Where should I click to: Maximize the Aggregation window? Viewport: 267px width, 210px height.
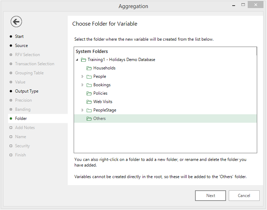coord(243,5)
